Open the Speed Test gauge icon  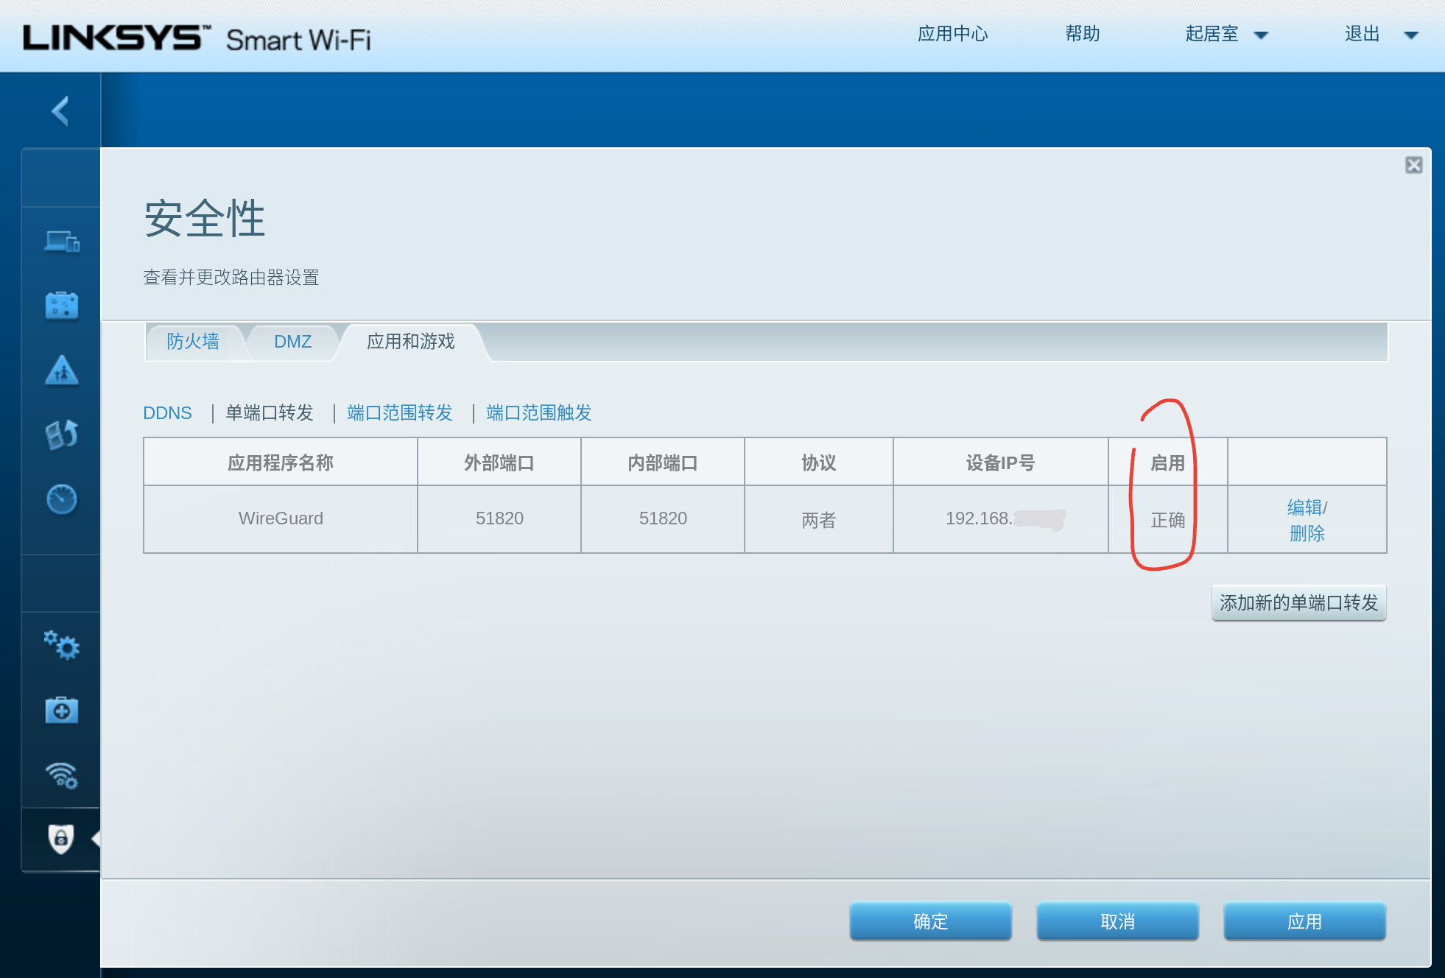(x=62, y=499)
